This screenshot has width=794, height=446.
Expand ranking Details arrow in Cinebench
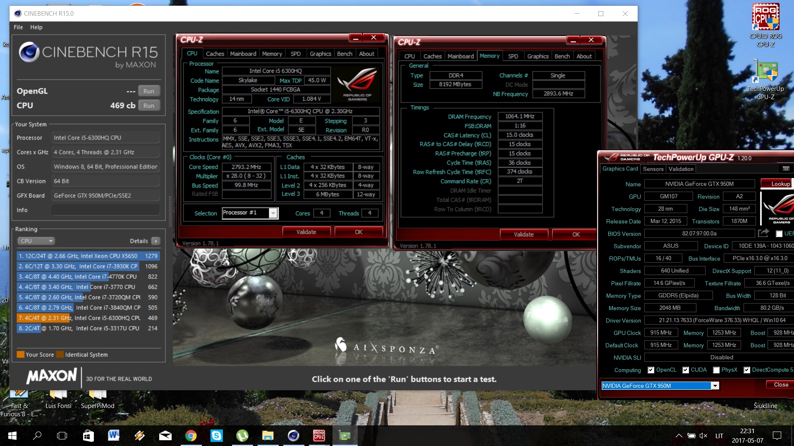pyautogui.click(x=155, y=241)
